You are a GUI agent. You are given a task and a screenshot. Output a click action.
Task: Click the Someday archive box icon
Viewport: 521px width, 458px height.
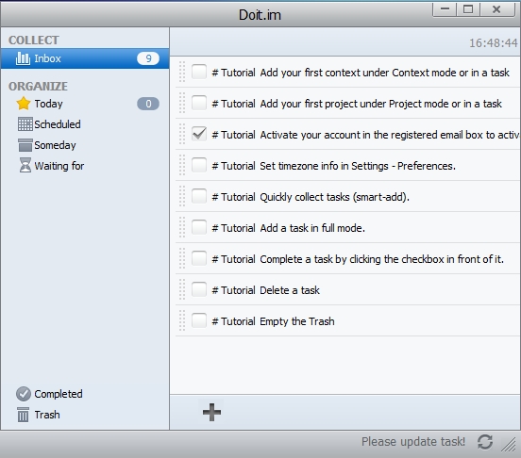pyautogui.click(x=25, y=145)
